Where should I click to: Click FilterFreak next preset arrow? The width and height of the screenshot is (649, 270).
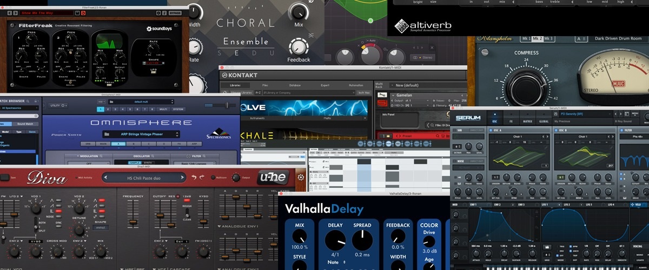(x=15, y=13)
